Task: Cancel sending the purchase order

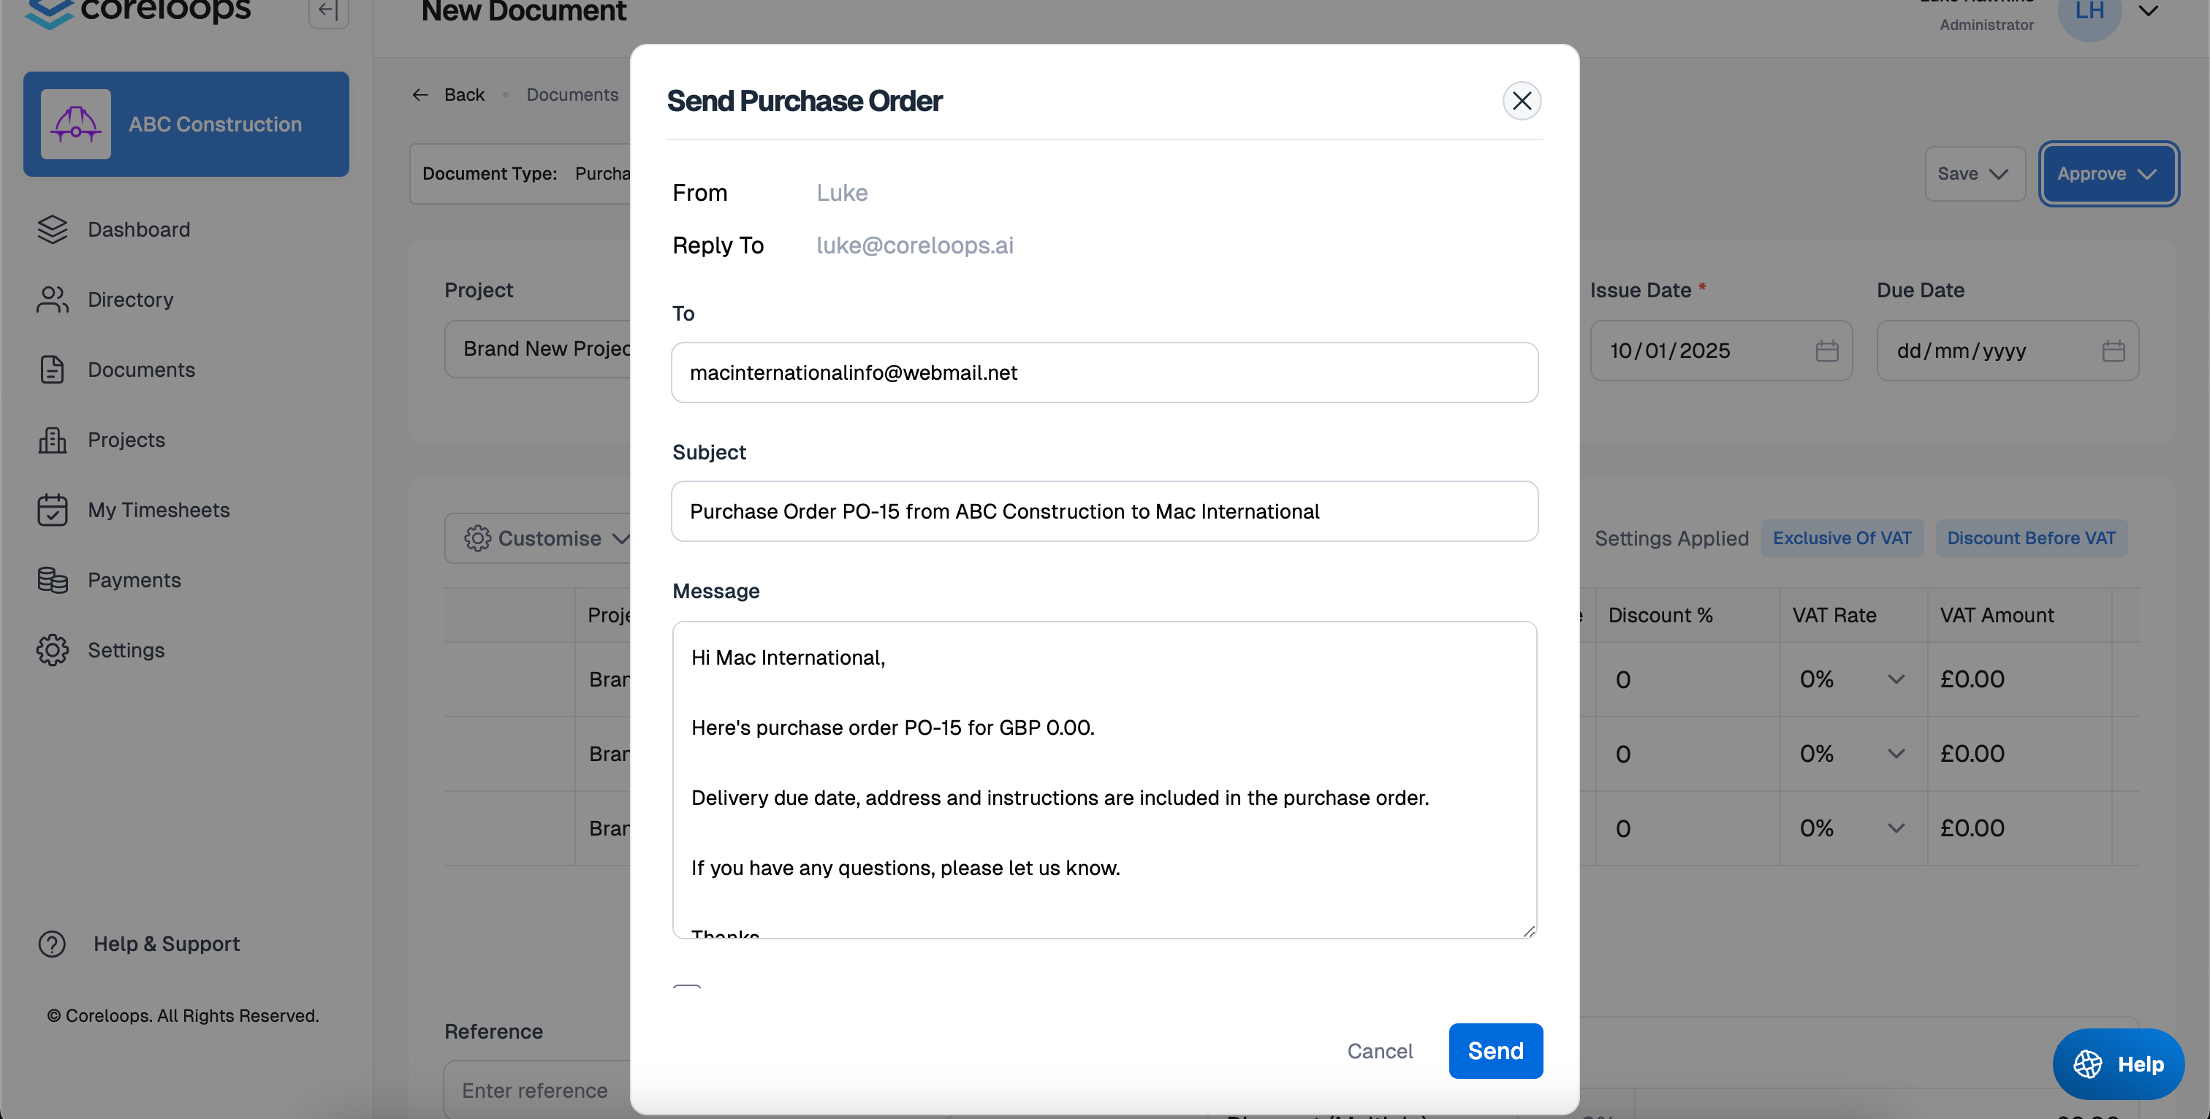Action: click(1380, 1050)
